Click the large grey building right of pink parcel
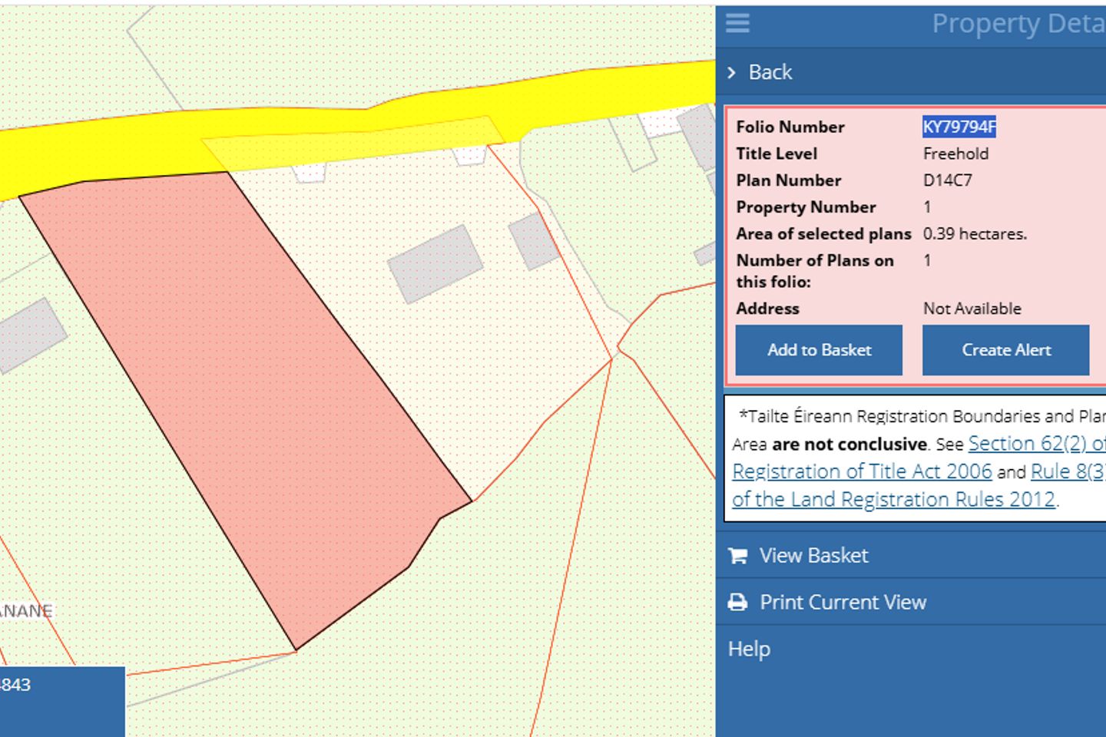 pyautogui.click(x=435, y=263)
